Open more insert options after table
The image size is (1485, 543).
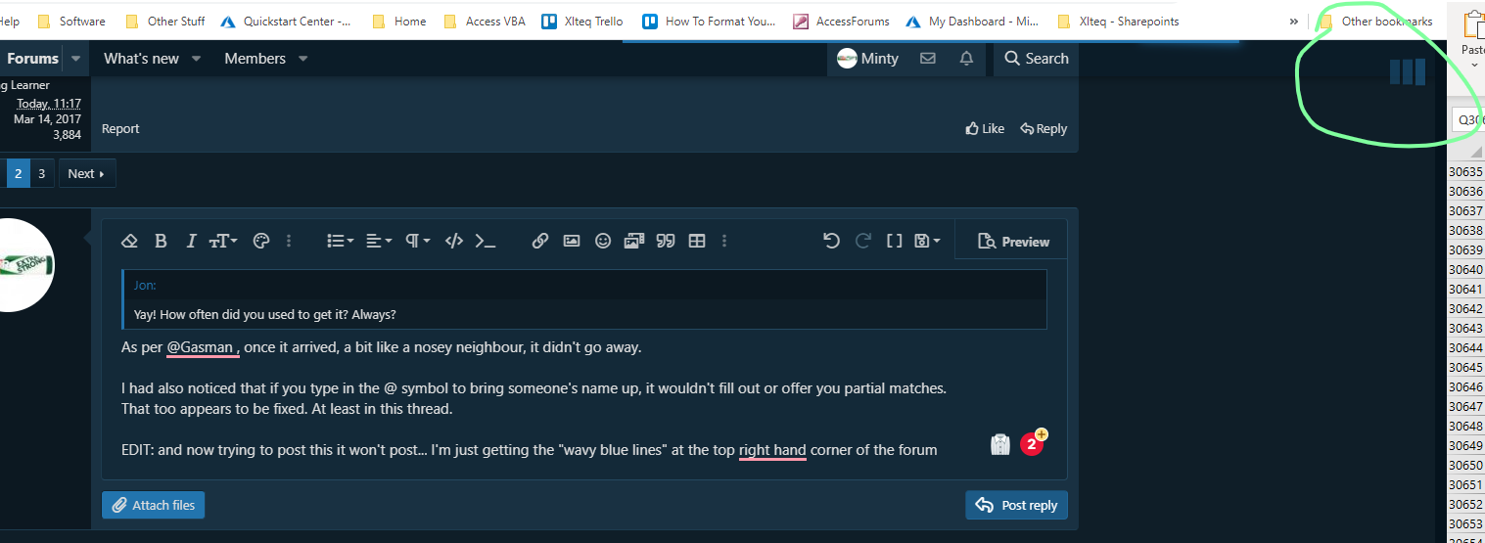tap(723, 241)
